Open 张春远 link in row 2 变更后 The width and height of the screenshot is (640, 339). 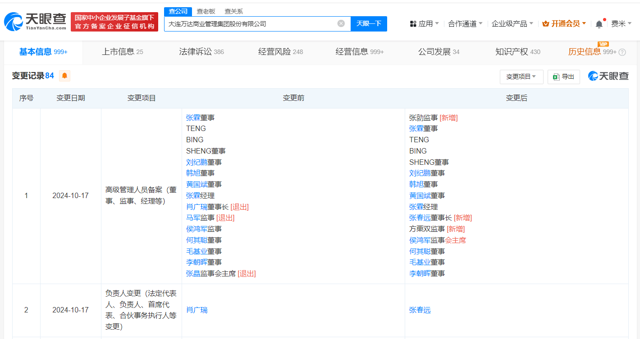(x=420, y=310)
